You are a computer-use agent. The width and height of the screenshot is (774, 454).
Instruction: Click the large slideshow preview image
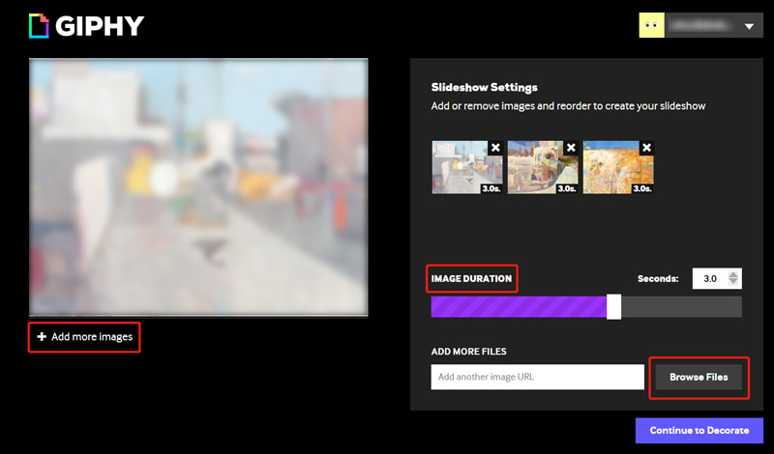coord(198,186)
